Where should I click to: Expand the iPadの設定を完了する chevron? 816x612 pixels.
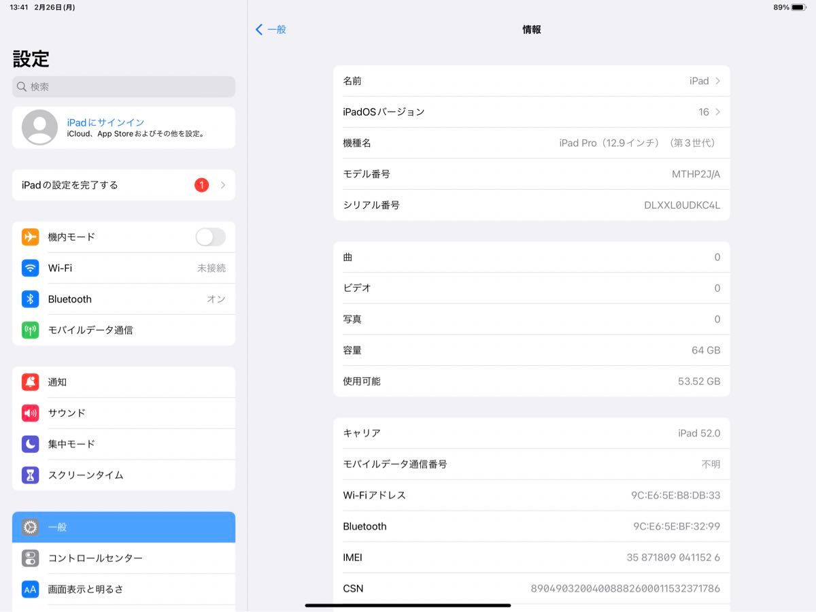223,185
